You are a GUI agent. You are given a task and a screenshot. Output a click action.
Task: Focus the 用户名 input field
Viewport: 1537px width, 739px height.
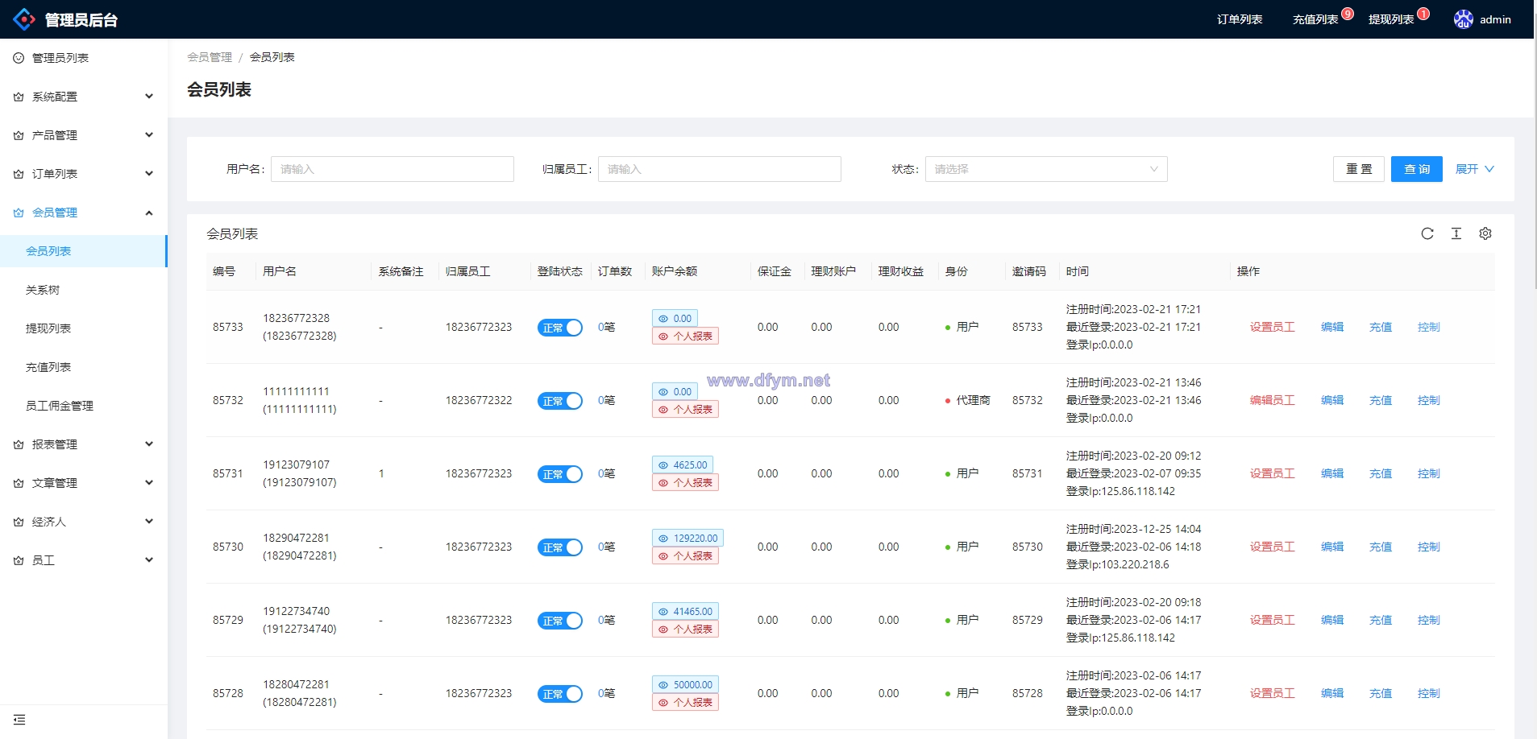click(393, 169)
